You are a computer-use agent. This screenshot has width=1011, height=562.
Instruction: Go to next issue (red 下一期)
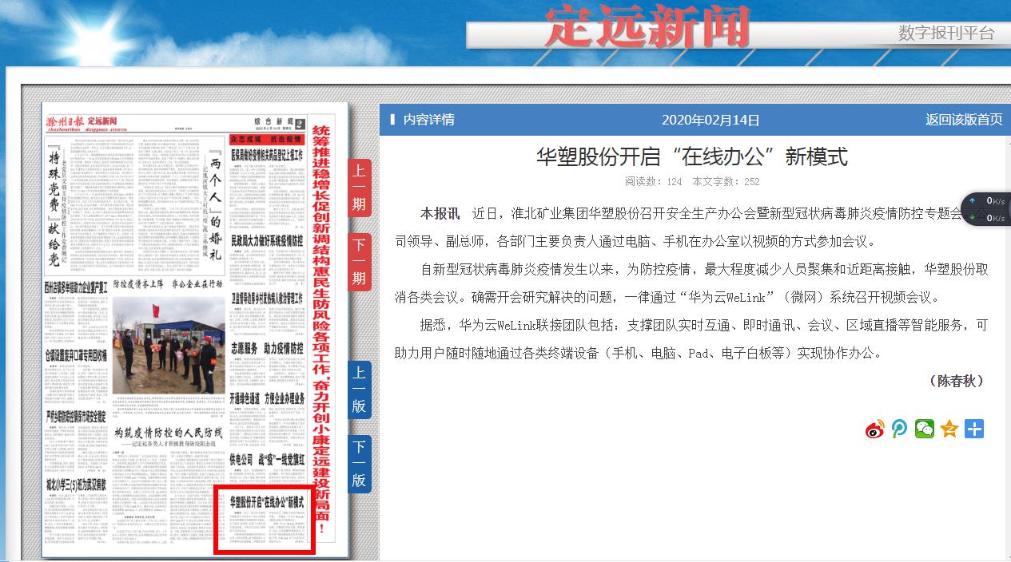click(x=359, y=263)
